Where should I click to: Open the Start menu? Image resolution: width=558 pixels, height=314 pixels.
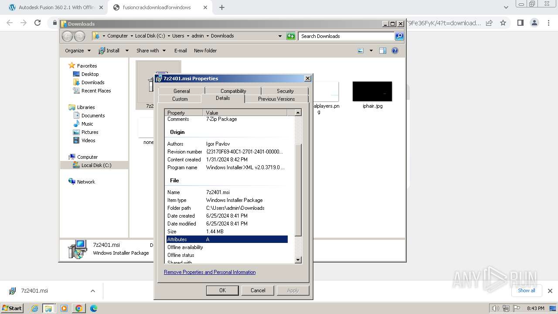click(12, 308)
